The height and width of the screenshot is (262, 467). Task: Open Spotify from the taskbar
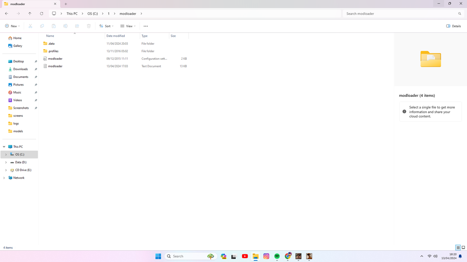pyautogui.click(x=277, y=256)
